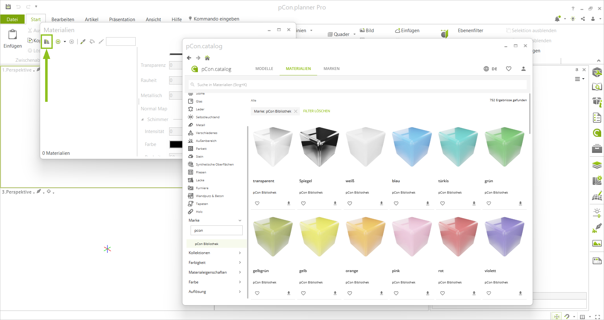604x320 pixels.
Task: Expand the Kollektionen filter
Action: (x=240, y=253)
